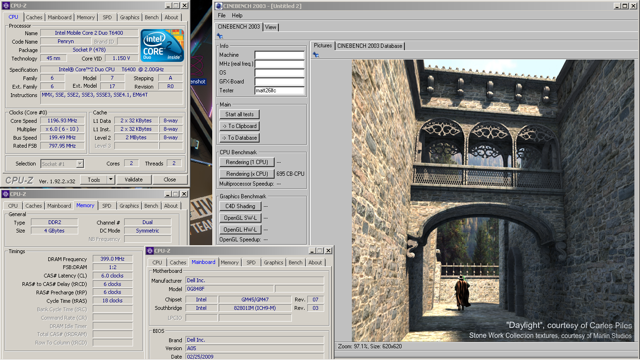Click the Machine input field
The height and width of the screenshot is (360, 640).
click(280, 55)
